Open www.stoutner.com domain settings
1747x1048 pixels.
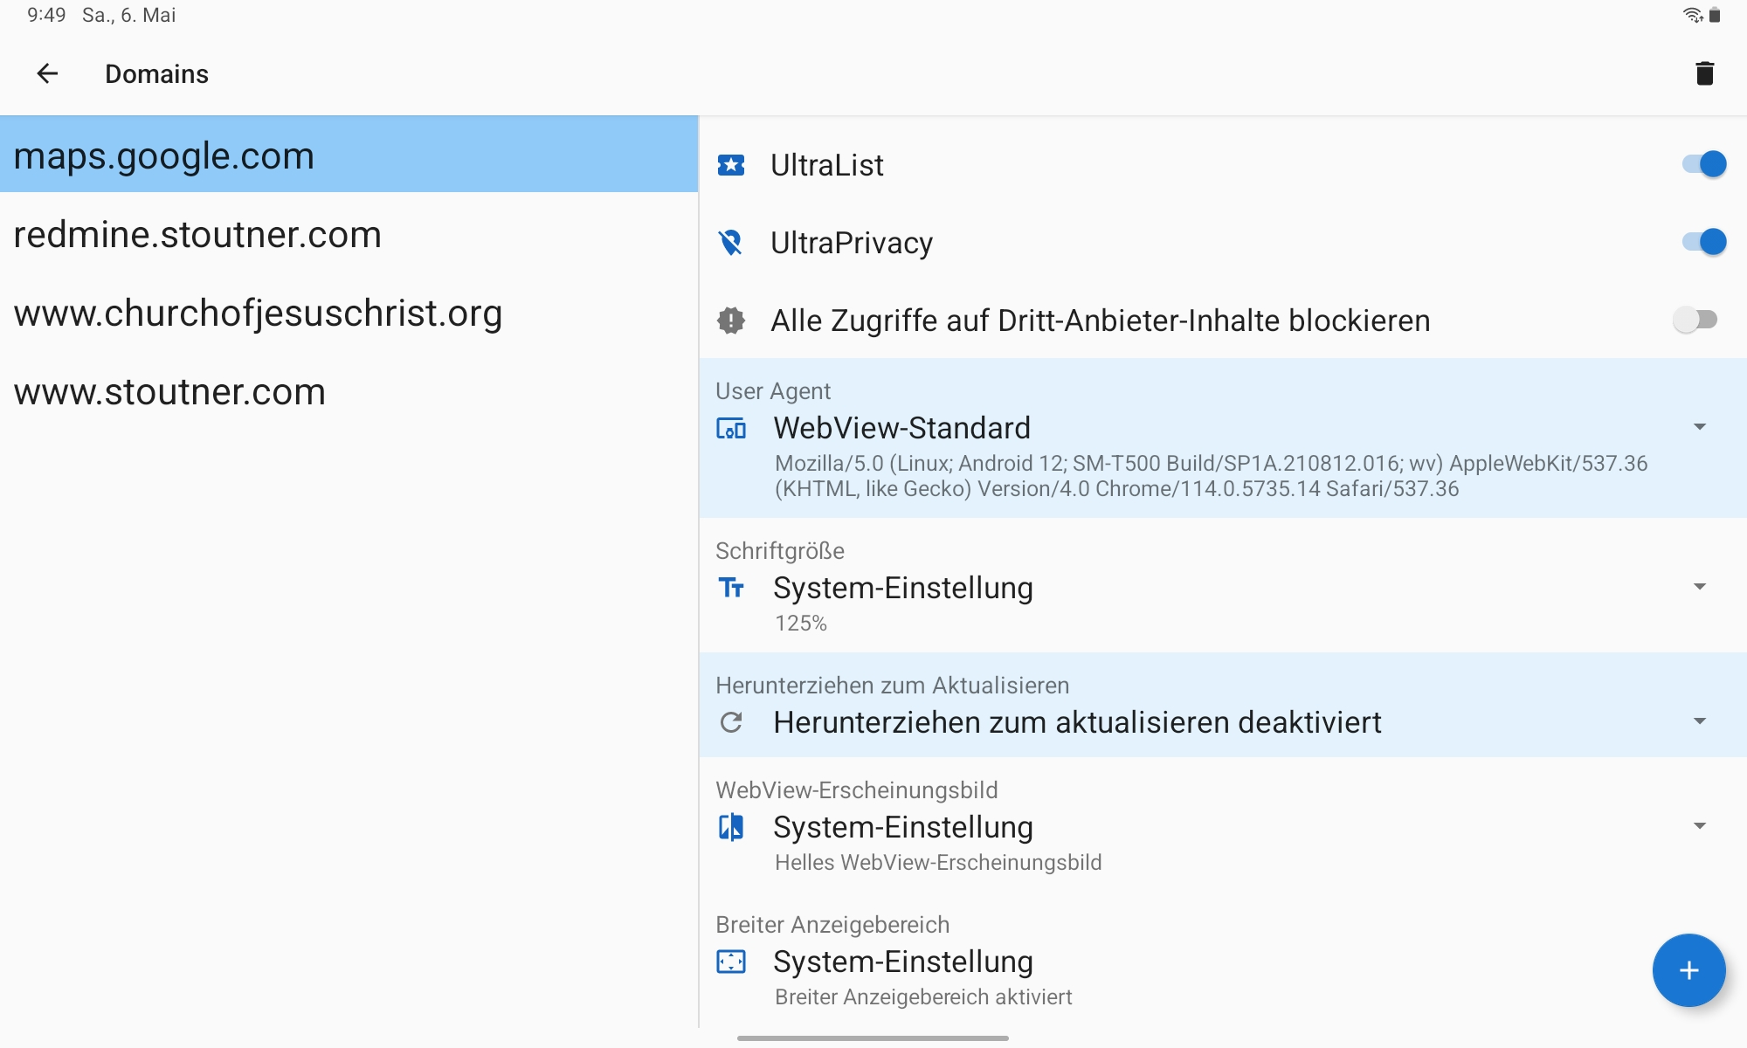169,392
